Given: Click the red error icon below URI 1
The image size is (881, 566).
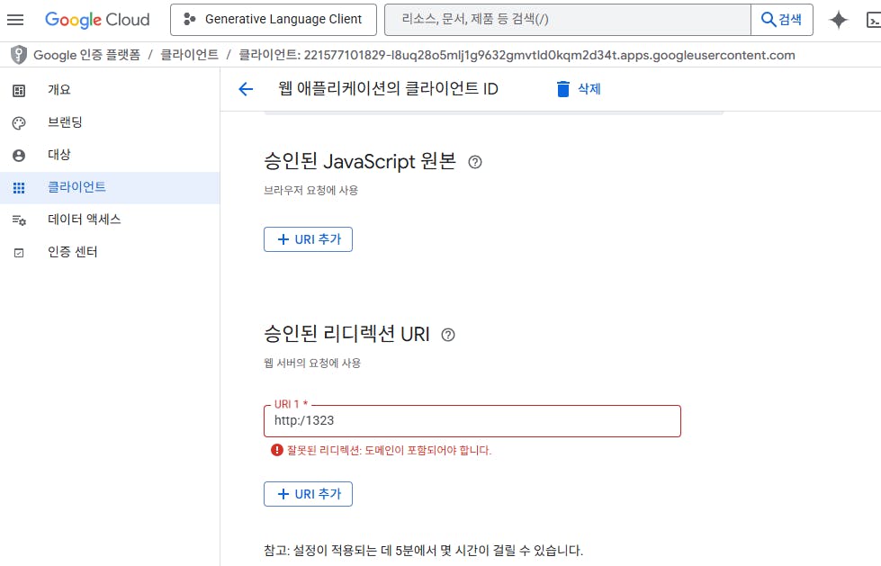Looking at the screenshot, I should click(276, 450).
